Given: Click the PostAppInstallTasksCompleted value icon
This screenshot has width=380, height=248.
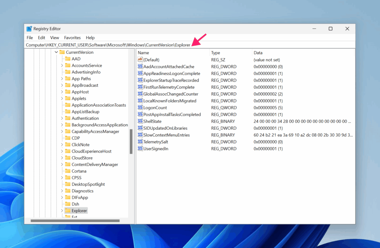Looking at the screenshot, I should pyautogui.click(x=140, y=114).
